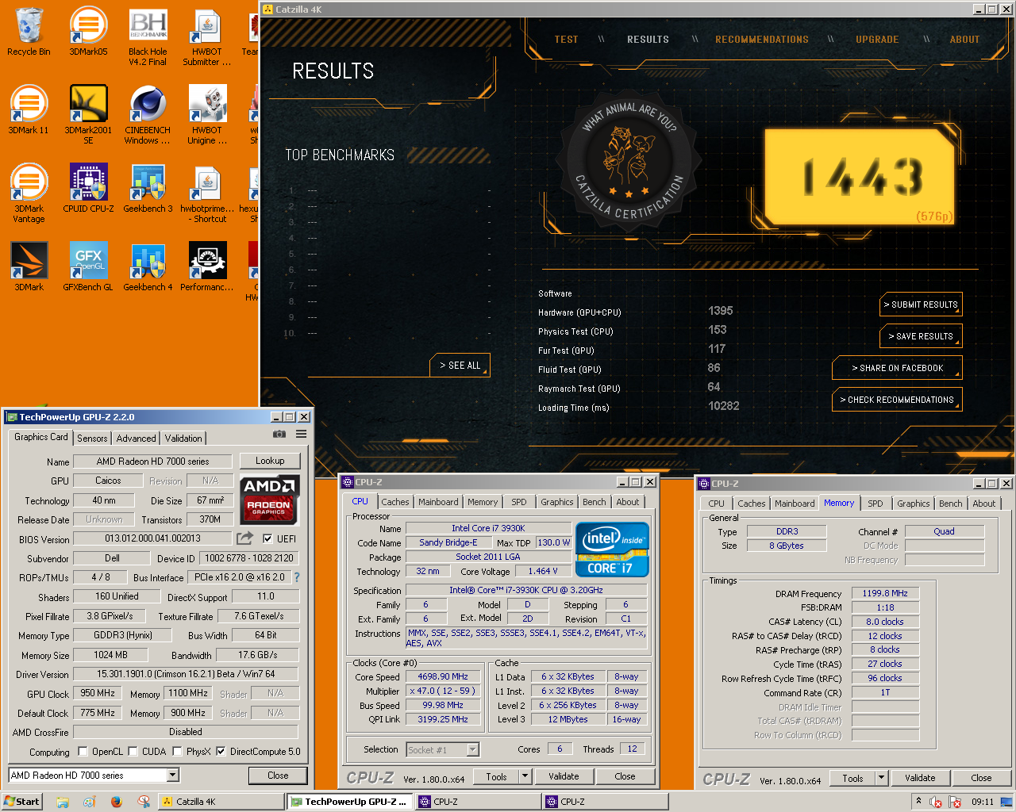Open GPU-Z hamburger menu icon
Image resolution: width=1016 pixels, height=812 pixels.
click(302, 434)
